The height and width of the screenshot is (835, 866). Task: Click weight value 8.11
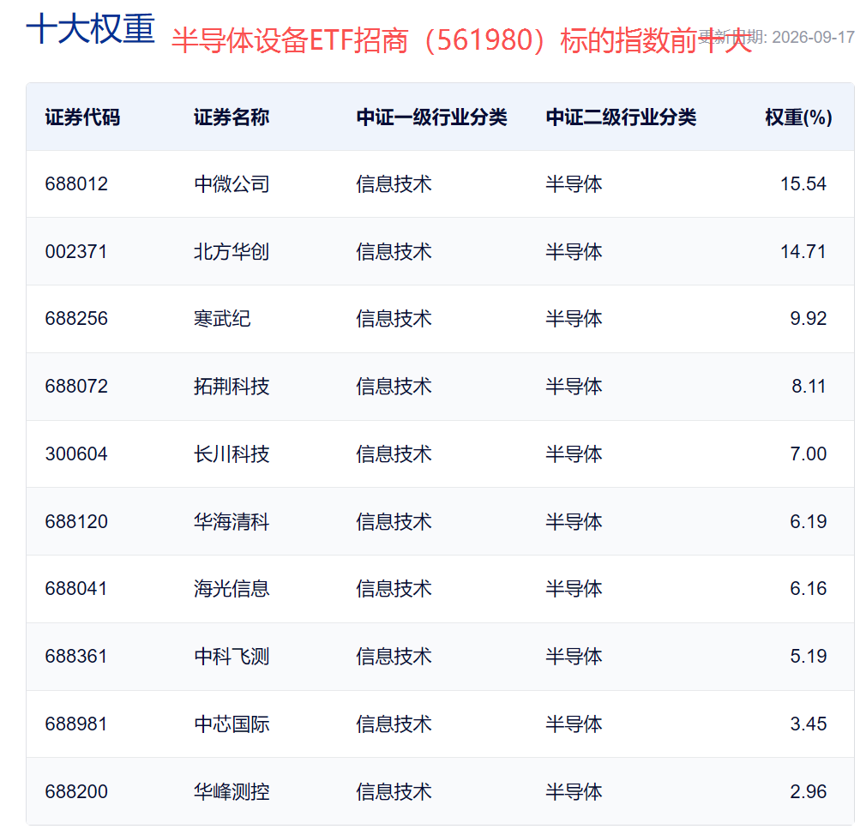(x=809, y=386)
